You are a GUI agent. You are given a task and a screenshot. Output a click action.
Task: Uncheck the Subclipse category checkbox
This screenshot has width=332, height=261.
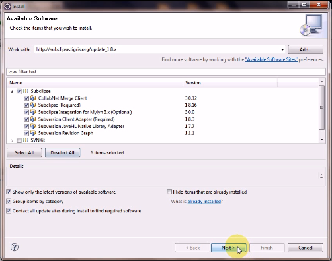pyautogui.click(x=19, y=91)
